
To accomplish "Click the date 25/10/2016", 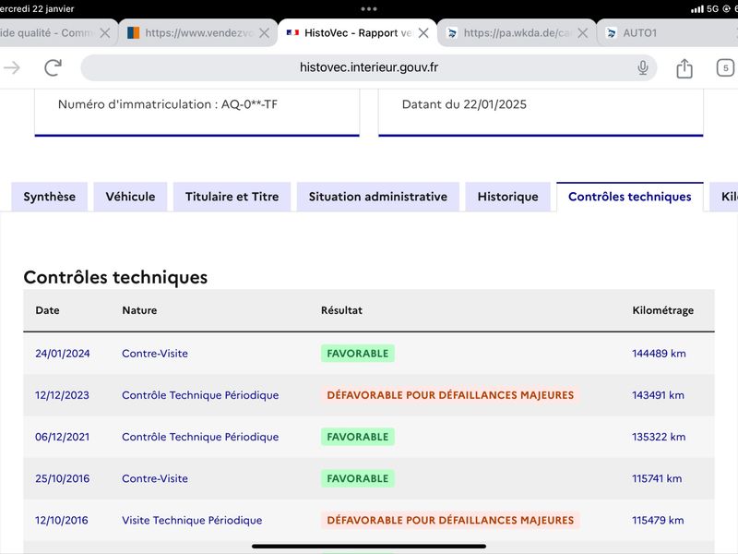I will pos(62,478).
